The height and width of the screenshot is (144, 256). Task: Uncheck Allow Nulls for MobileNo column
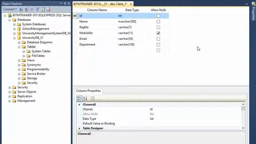coord(158,33)
